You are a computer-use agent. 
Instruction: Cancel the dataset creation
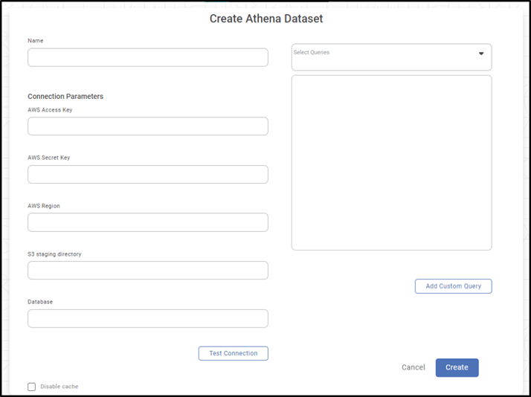[x=413, y=367]
